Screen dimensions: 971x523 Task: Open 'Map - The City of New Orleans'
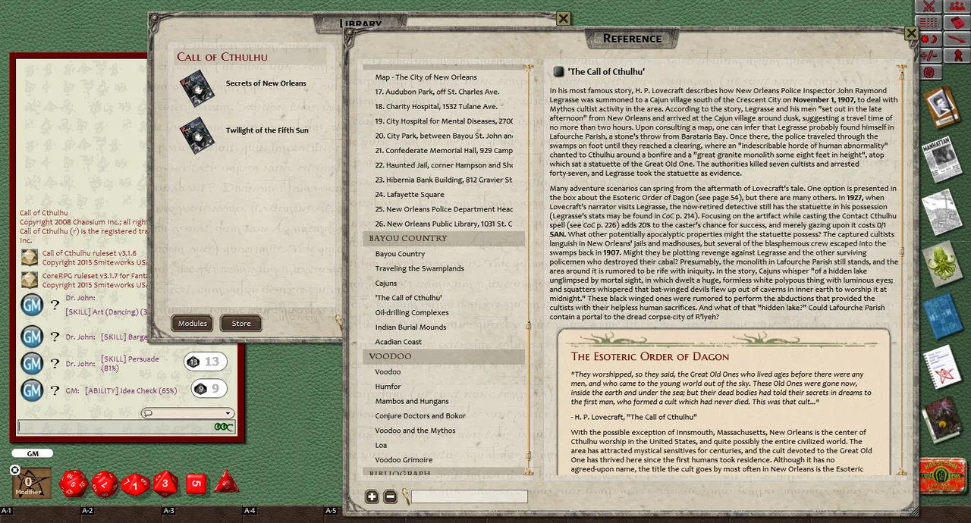[x=426, y=77]
